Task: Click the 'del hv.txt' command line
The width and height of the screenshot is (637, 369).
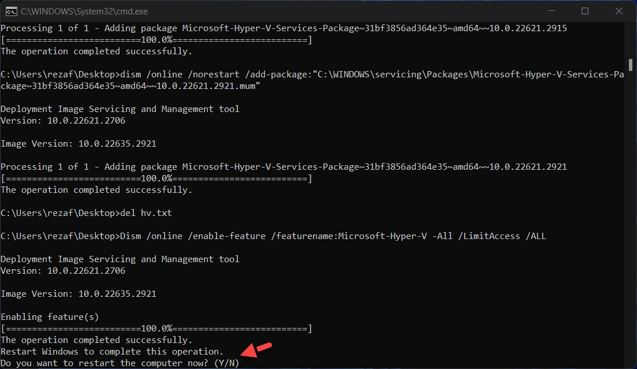Action: pyautogui.click(x=87, y=213)
